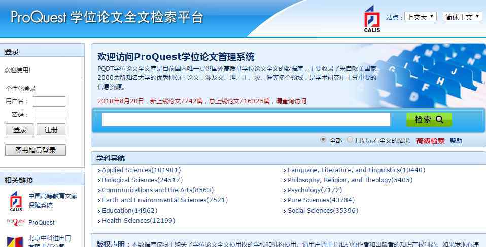Click the 登录 panel heading
Screen dimensions: 486x247
[x=12, y=52]
